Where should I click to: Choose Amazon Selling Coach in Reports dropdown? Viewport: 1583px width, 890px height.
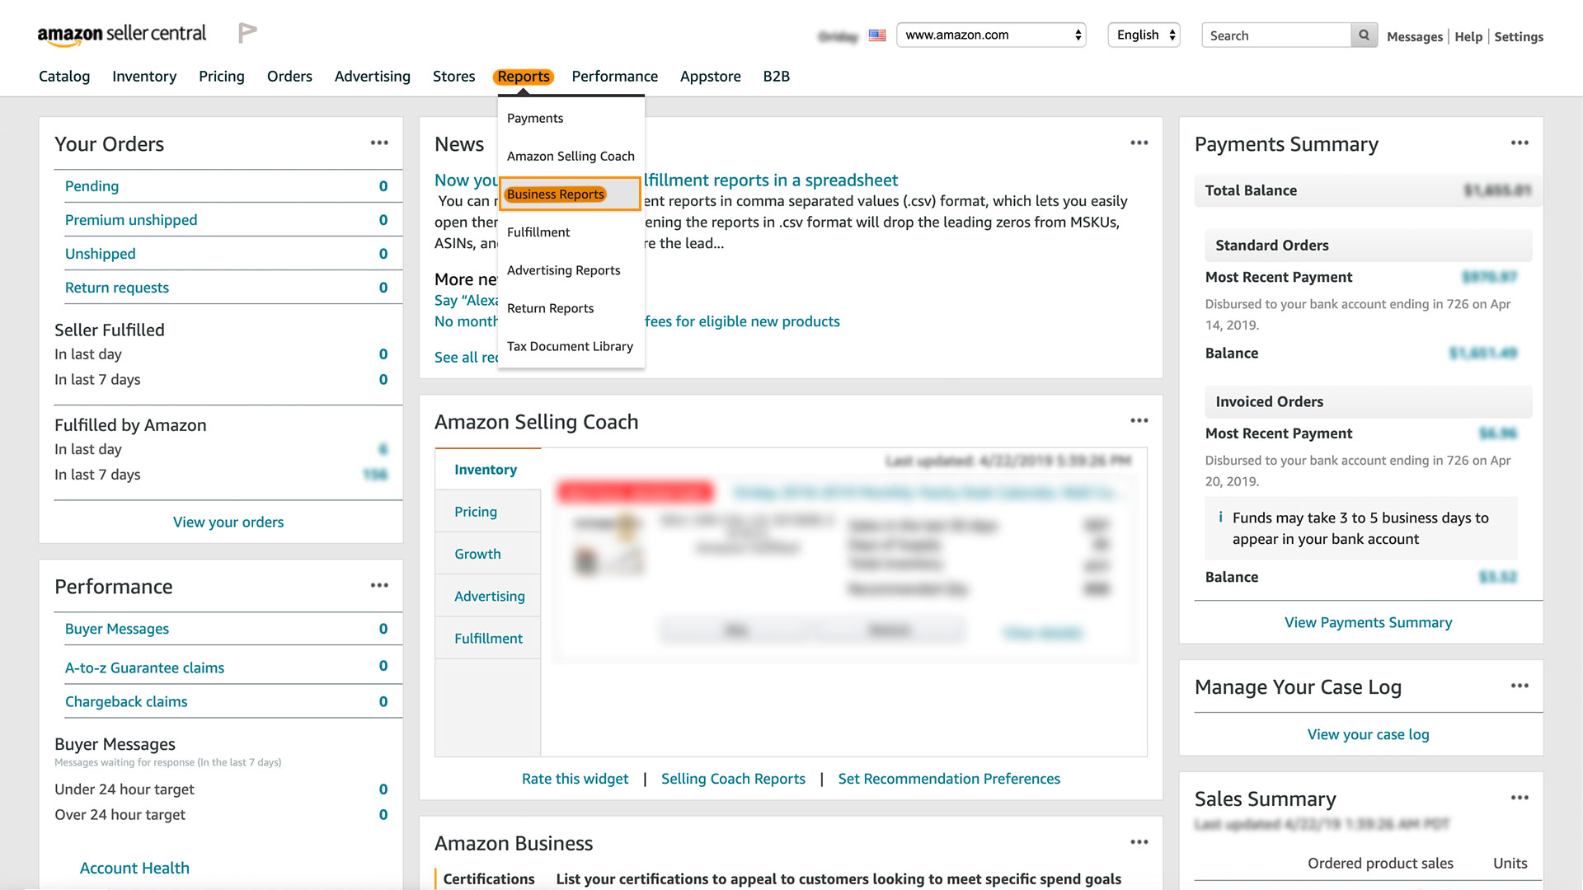571,156
